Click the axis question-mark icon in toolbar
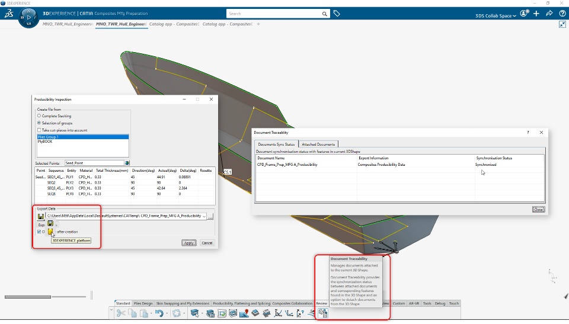569x324 pixels. pos(300,313)
